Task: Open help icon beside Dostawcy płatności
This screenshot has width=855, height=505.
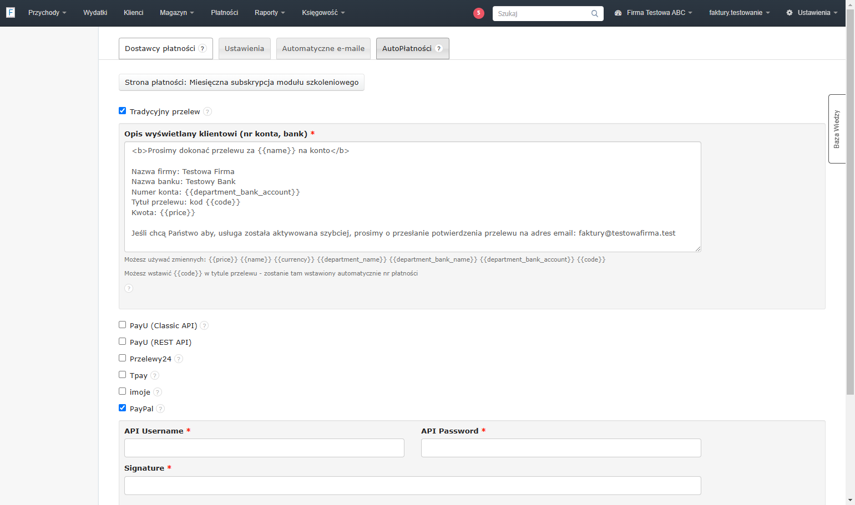Action: coord(203,49)
